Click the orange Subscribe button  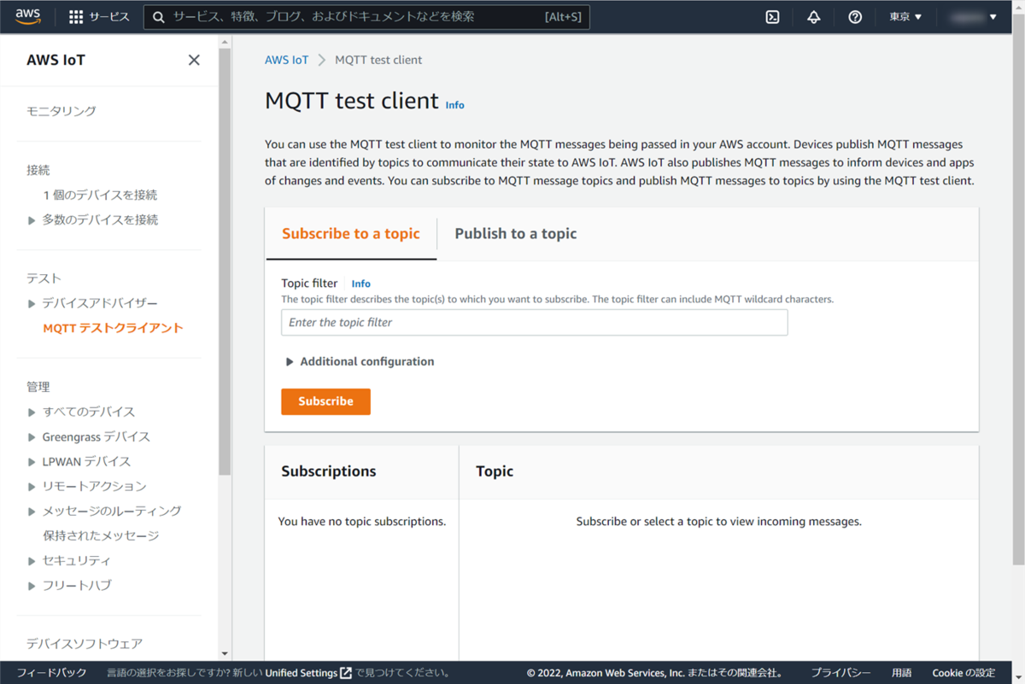coord(325,401)
